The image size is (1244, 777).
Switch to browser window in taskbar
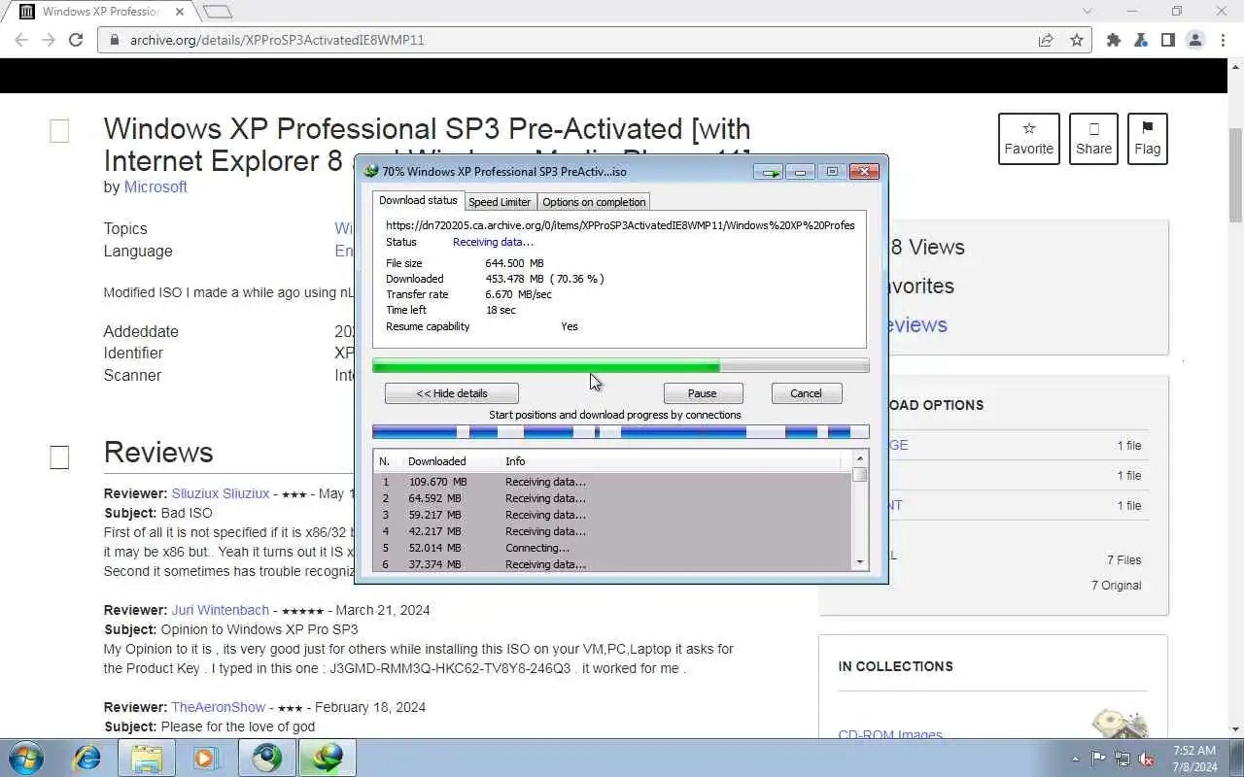[x=267, y=758]
